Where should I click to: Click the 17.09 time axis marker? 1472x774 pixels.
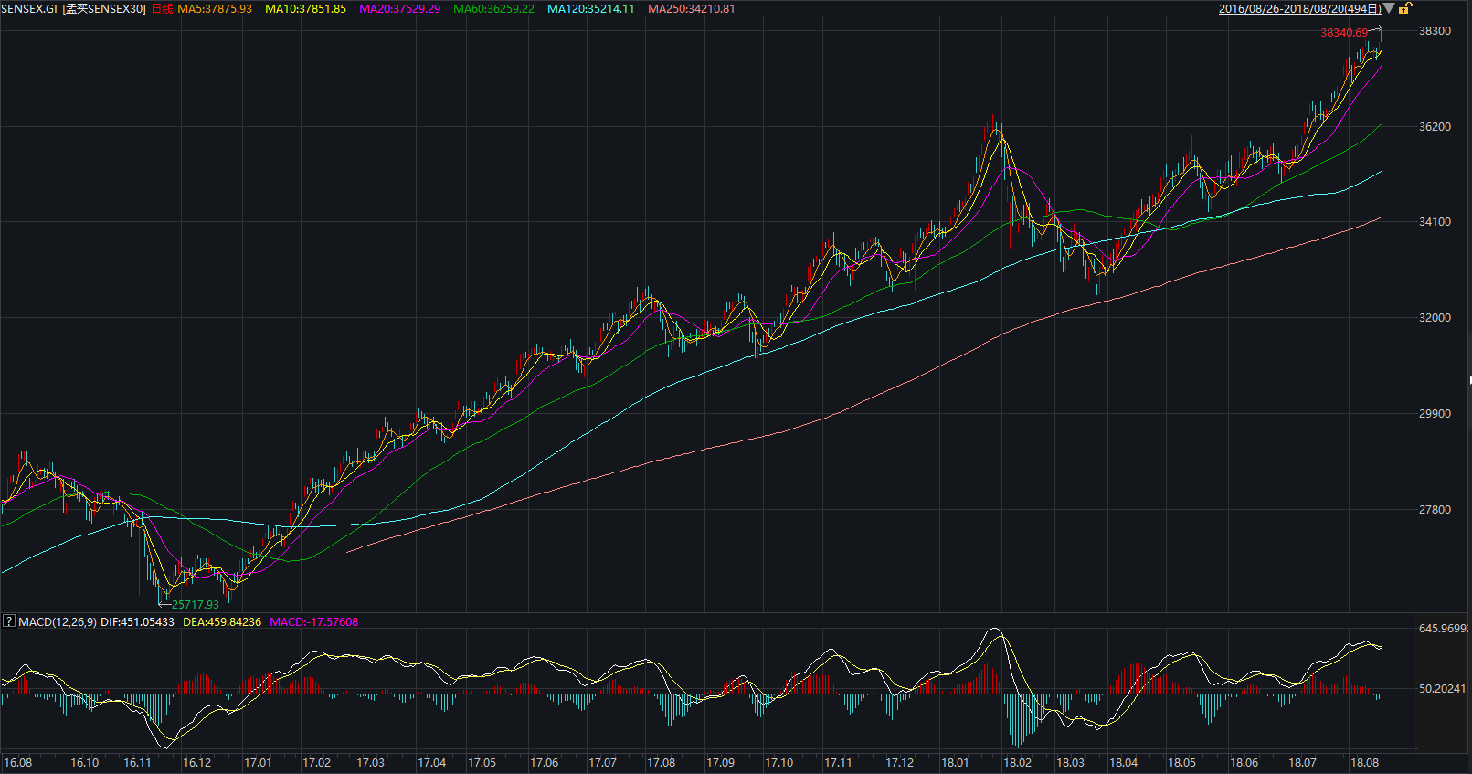[x=721, y=763]
